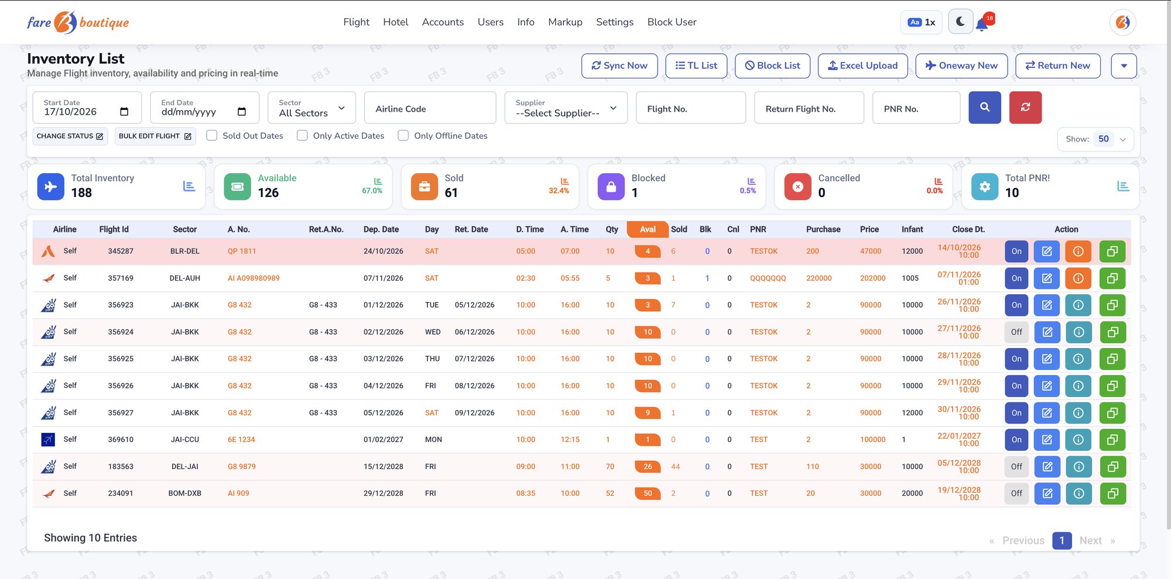The height and width of the screenshot is (579, 1171).
Task: Open Total PNR chart icon
Action: tap(1123, 186)
